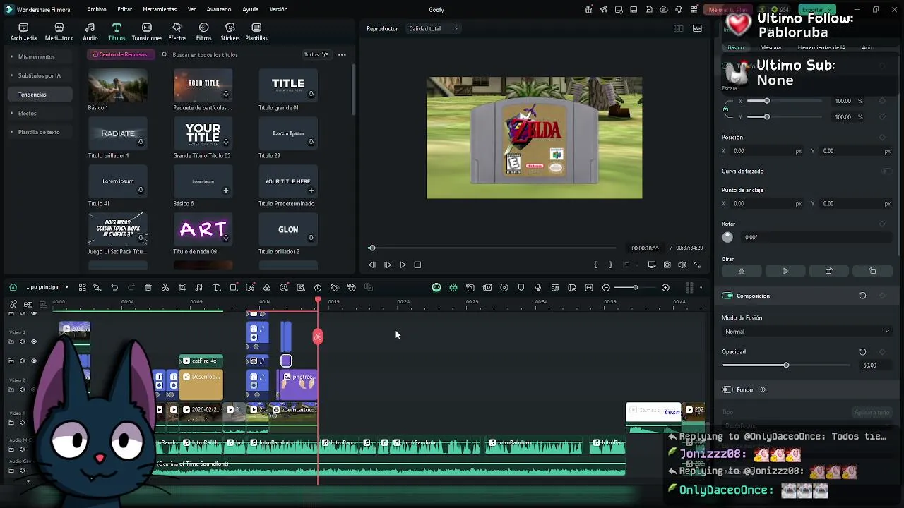
Task: Click flip horizontal icon under Girar
Action: (x=742, y=271)
